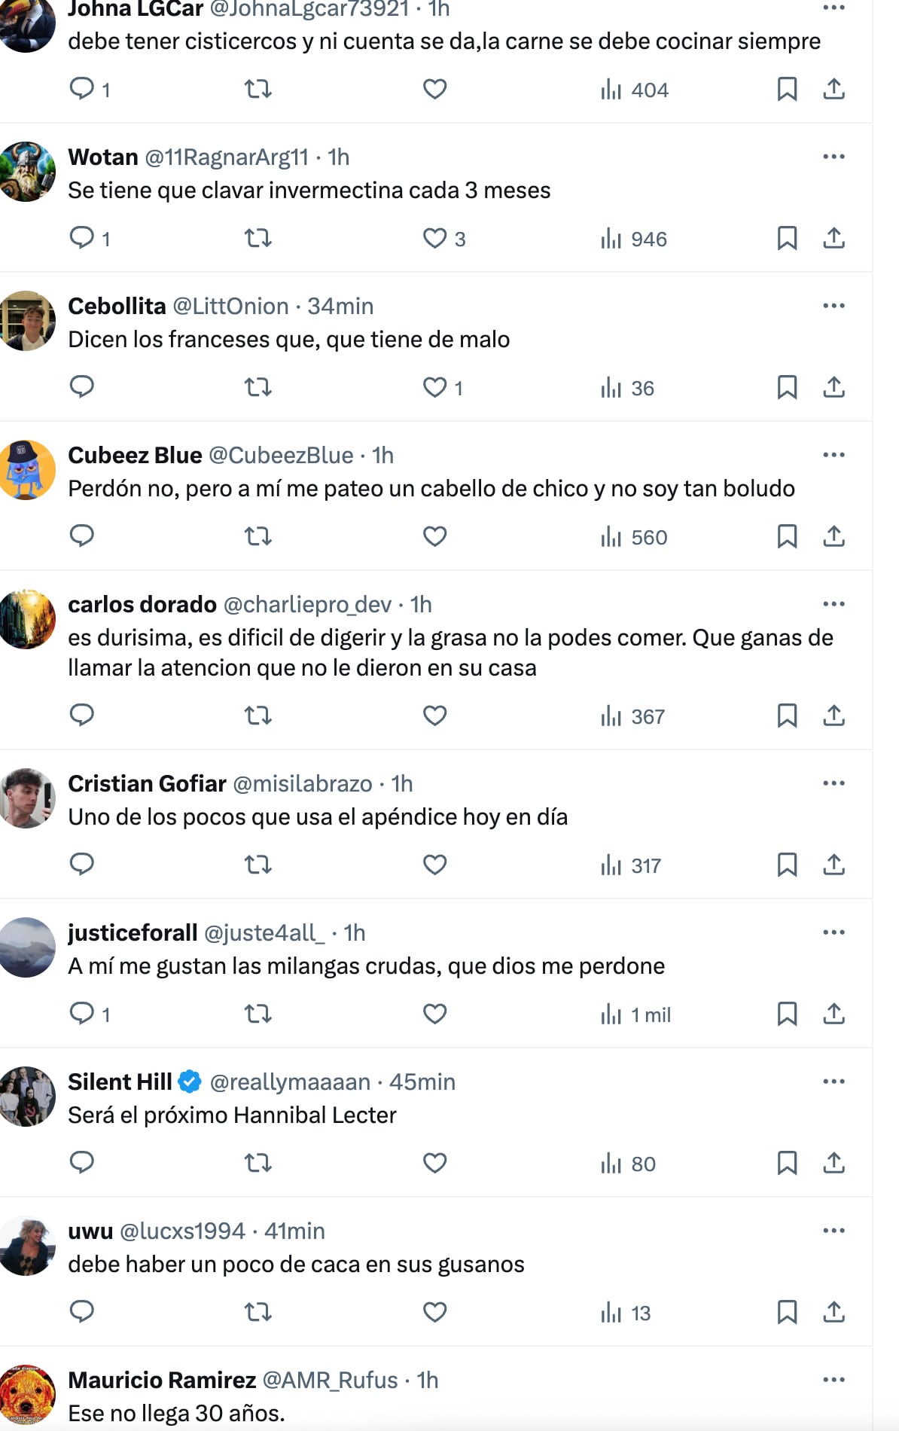The height and width of the screenshot is (1431, 899).
Task: Open view count on Cebollita's reply
Action: (627, 388)
